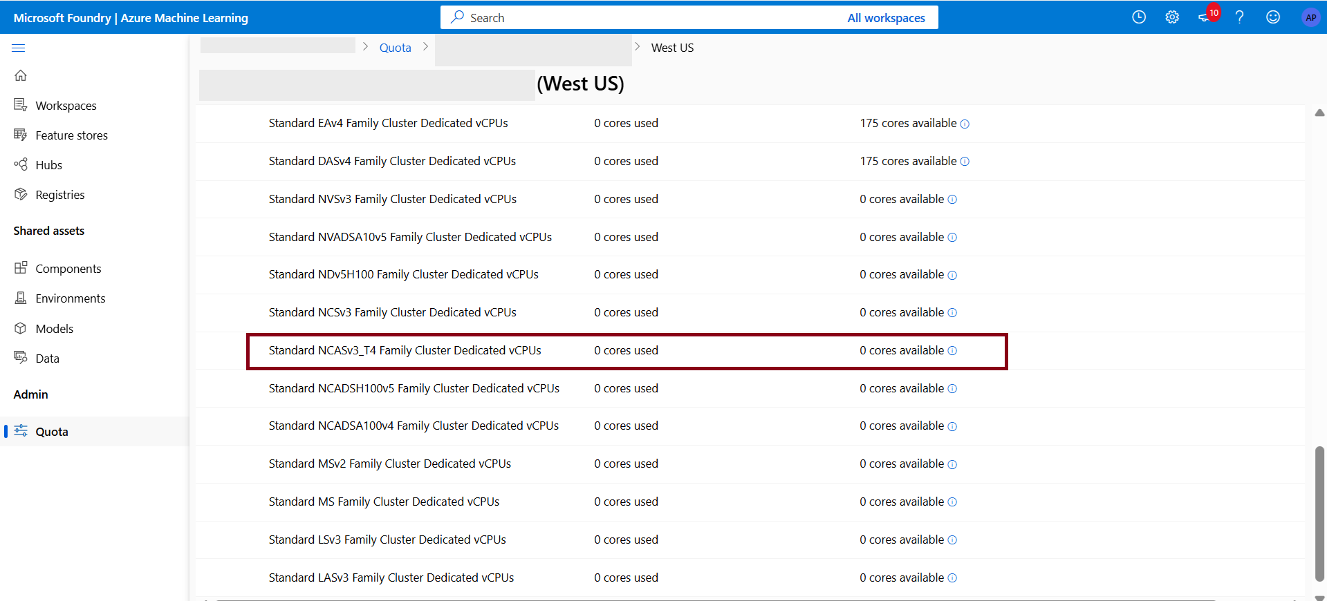Show info for NCSv3 cores available
The height and width of the screenshot is (601, 1327).
coord(952,313)
